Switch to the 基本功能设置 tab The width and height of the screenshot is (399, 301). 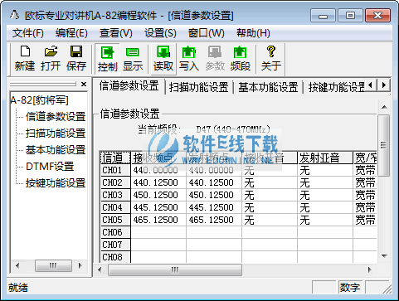pyautogui.click(x=268, y=87)
